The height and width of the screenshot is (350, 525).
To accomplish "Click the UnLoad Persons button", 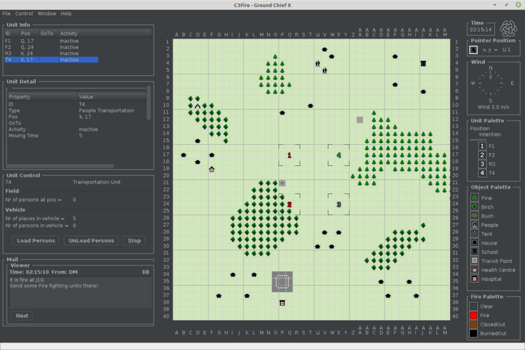I will 91,241.
